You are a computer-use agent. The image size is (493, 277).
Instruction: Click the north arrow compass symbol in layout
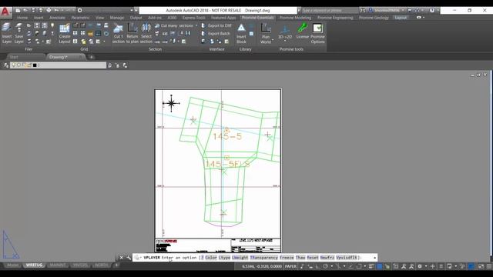point(171,103)
